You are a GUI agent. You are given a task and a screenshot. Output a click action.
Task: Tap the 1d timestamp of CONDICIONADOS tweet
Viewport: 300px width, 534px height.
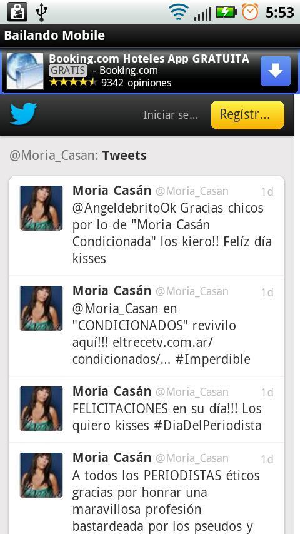267,292
